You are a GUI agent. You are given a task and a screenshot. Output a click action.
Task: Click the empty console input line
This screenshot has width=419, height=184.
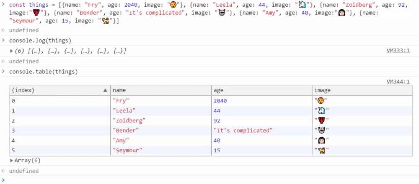point(209,180)
